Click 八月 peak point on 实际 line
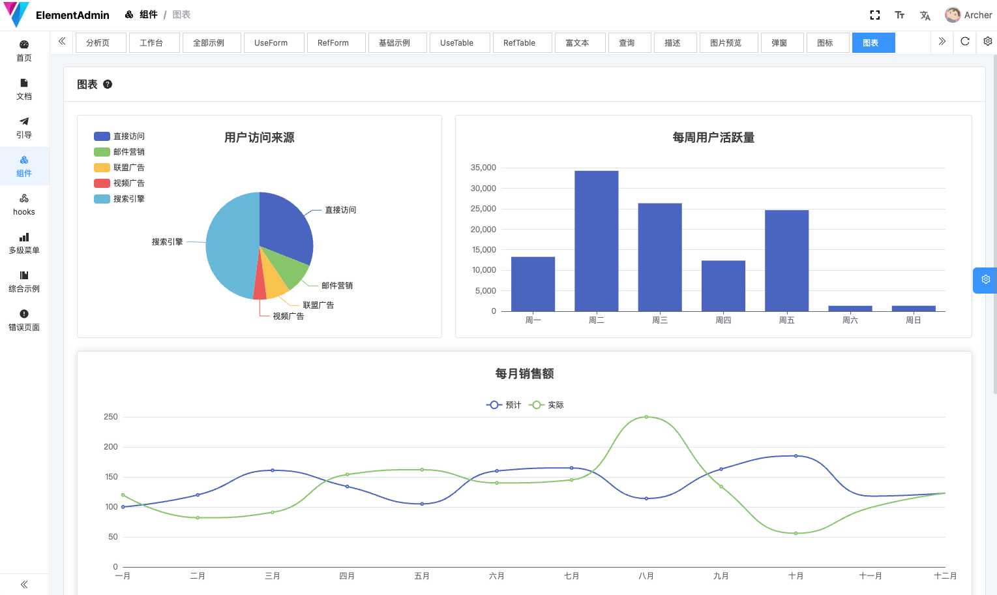The height and width of the screenshot is (595, 997). [x=646, y=417]
